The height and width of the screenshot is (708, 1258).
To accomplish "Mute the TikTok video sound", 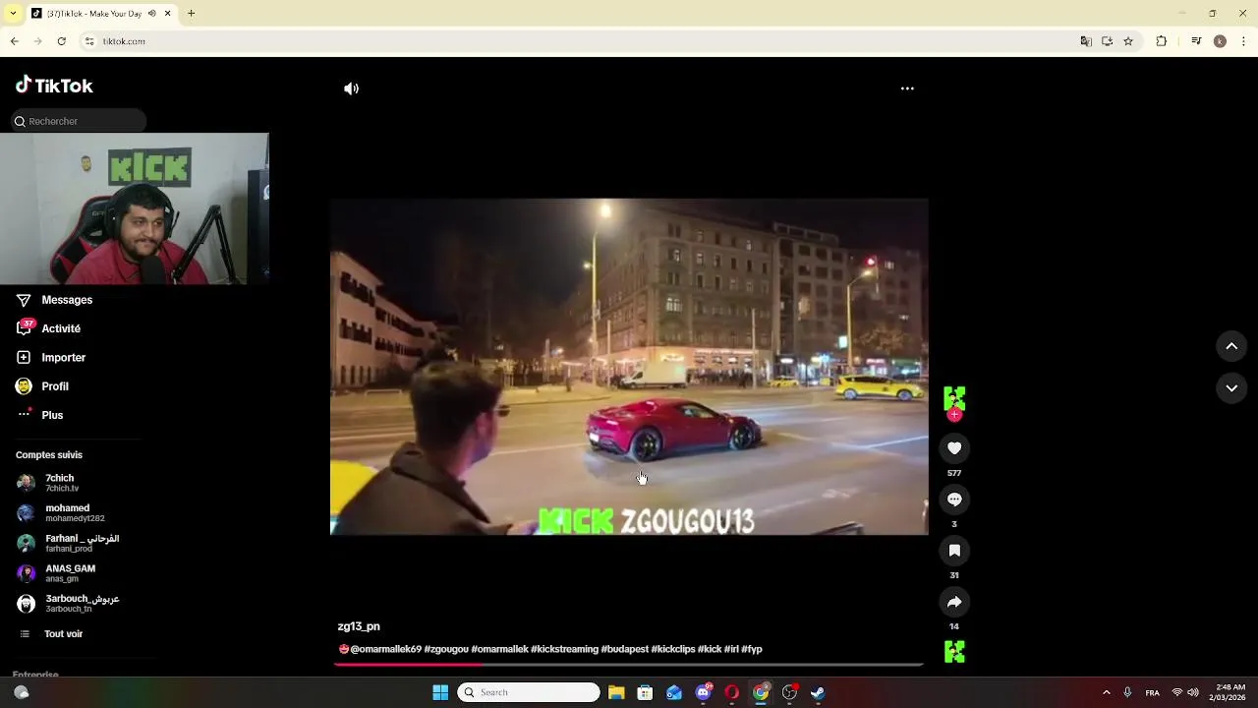I will [x=351, y=88].
